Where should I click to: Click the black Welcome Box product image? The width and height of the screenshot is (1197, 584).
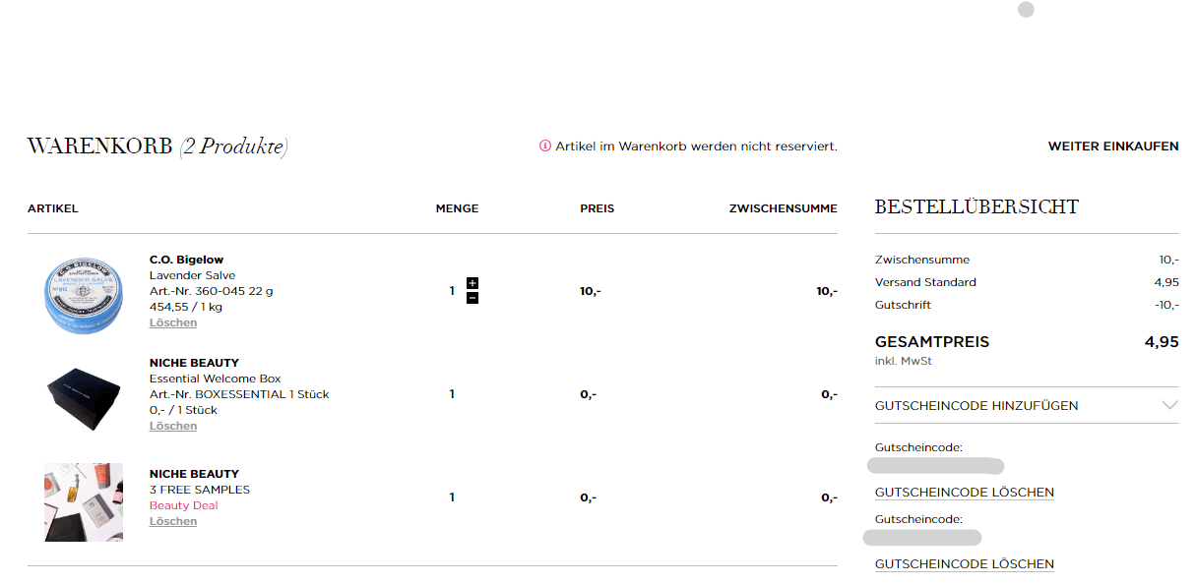(84, 399)
